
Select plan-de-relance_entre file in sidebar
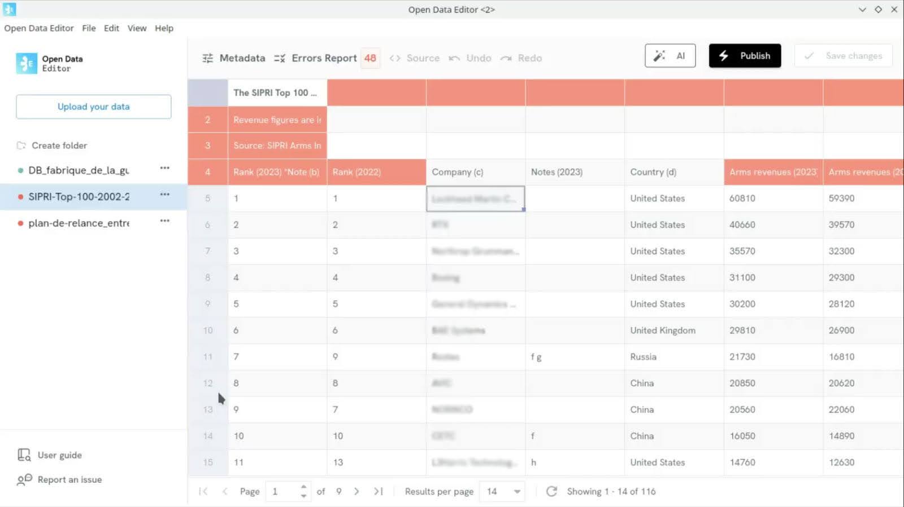click(x=79, y=223)
